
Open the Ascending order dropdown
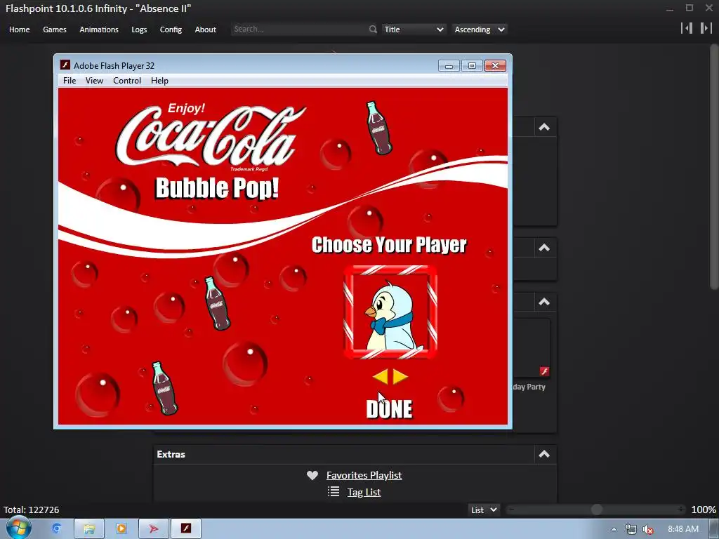click(479, 29)
